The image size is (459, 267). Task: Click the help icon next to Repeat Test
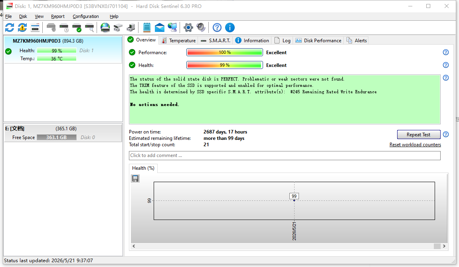[x=445, y=134]
